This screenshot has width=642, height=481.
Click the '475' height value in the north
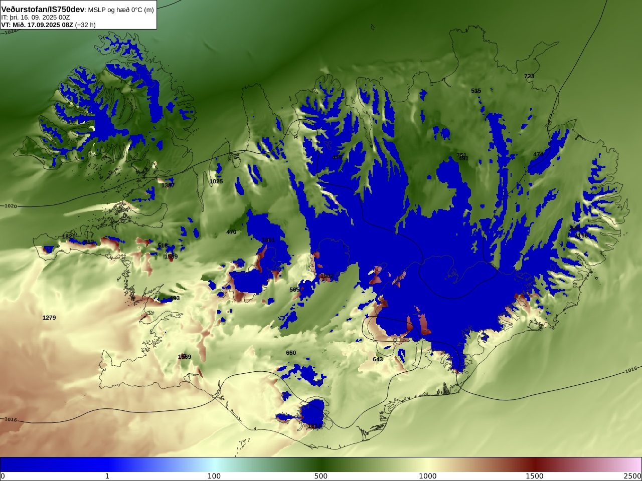[337, 157]
